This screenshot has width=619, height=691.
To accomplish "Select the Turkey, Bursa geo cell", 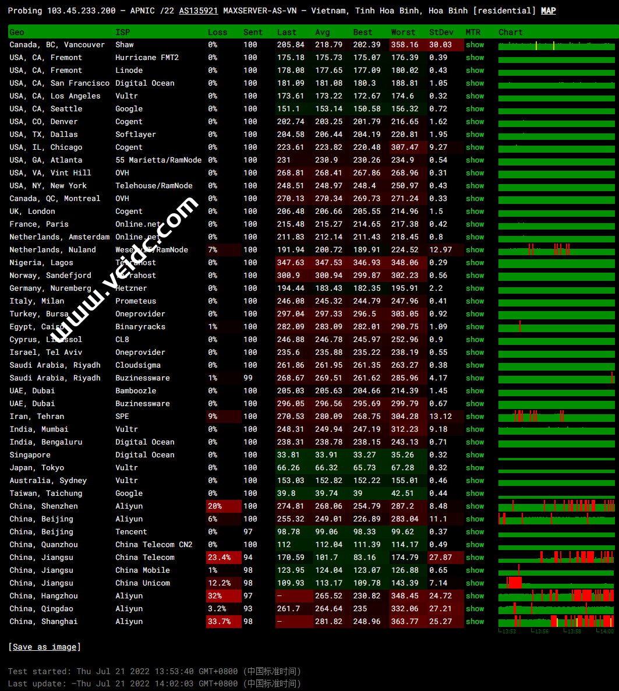I will click(39, 314).
